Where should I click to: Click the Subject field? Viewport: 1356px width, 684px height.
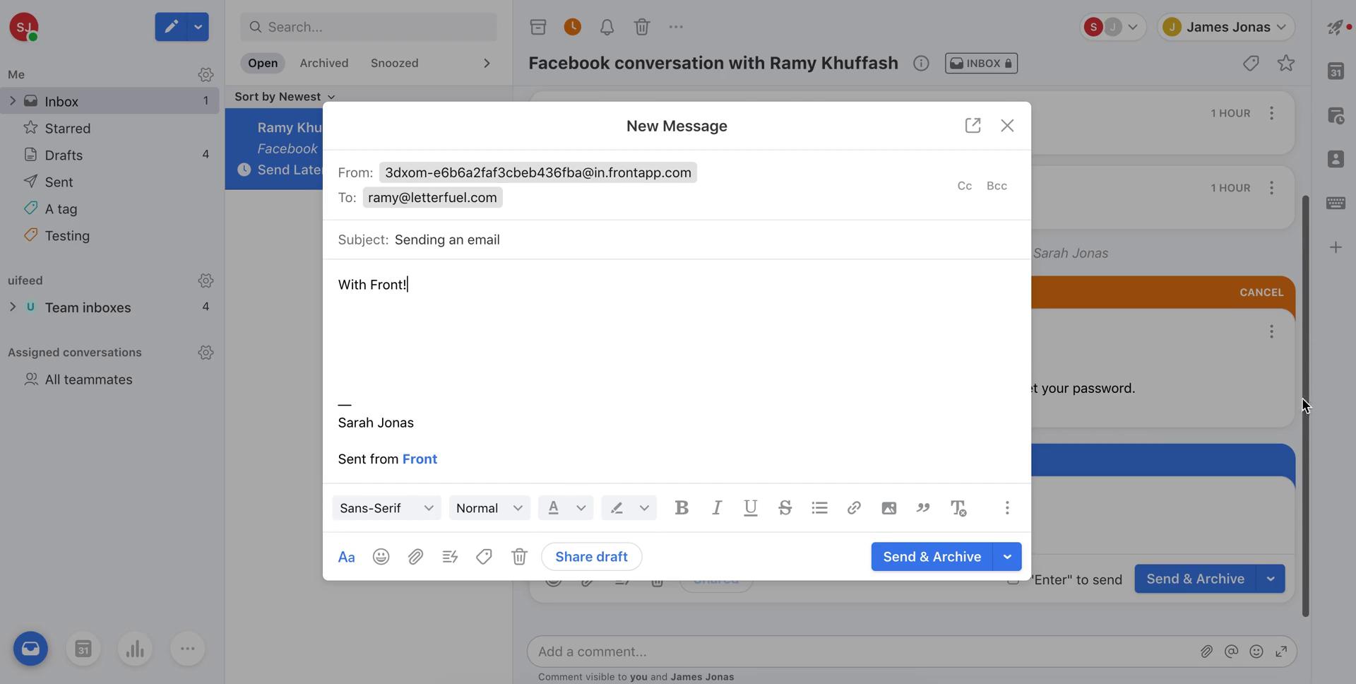coord(677,240)
